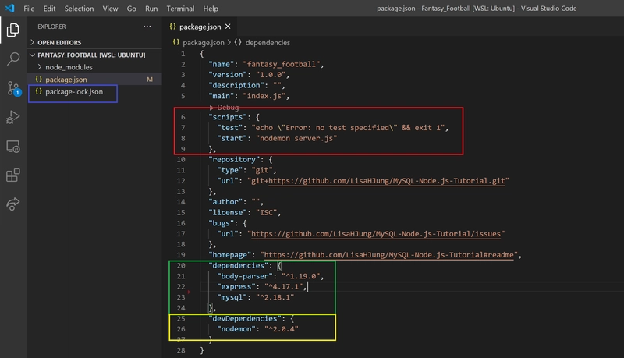Image resolution: width=624 pixels, height=358 pixels.
Task: Open the File menu
Action: (29, 9)
